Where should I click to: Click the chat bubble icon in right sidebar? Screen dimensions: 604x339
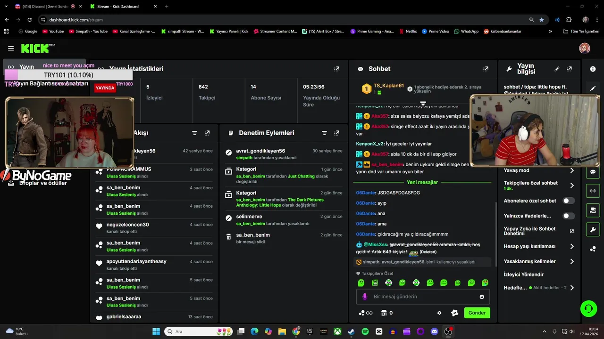(x=593, y=172)
